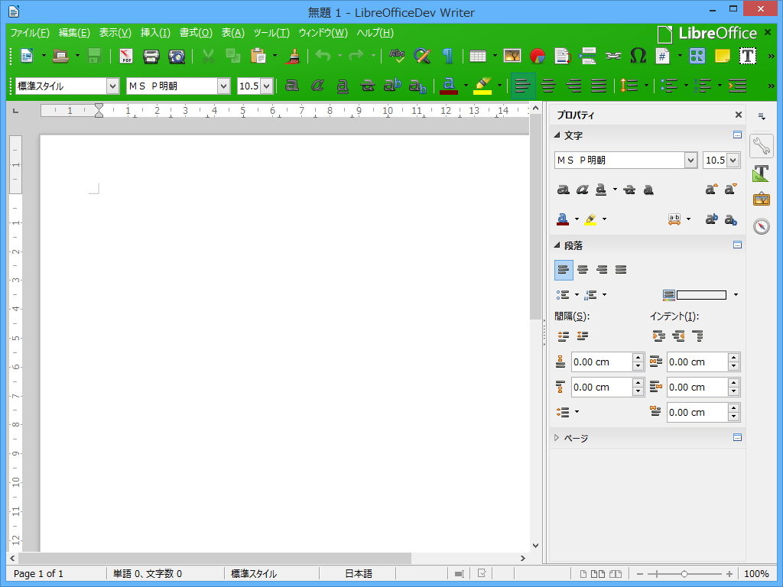Viewport: 783px width, 587px height.
Task: Click the New document toolbar icon
Action: point(27,56)
